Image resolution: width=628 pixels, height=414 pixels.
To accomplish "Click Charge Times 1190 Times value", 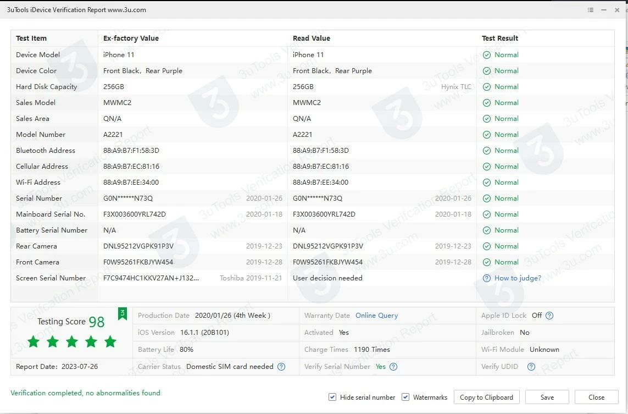I will [371, 350].
